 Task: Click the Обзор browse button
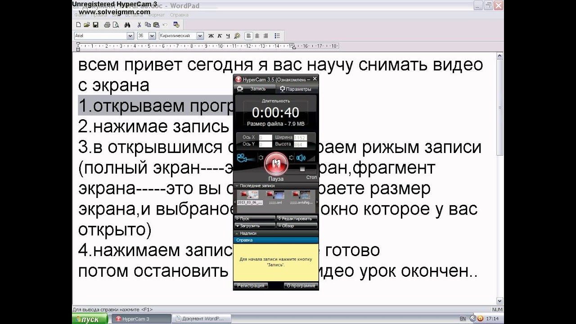tap(297, 225)
